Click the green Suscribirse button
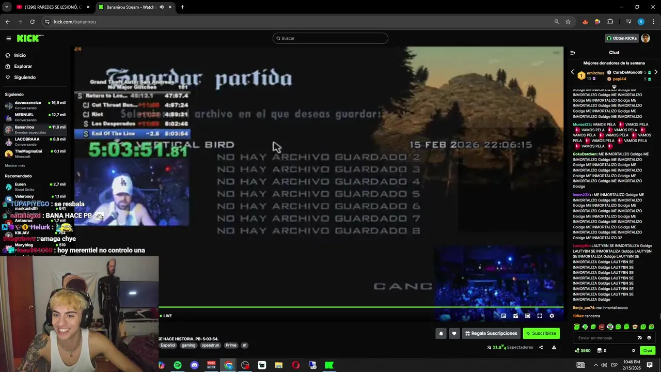661x372 pixels. point(541,333)
